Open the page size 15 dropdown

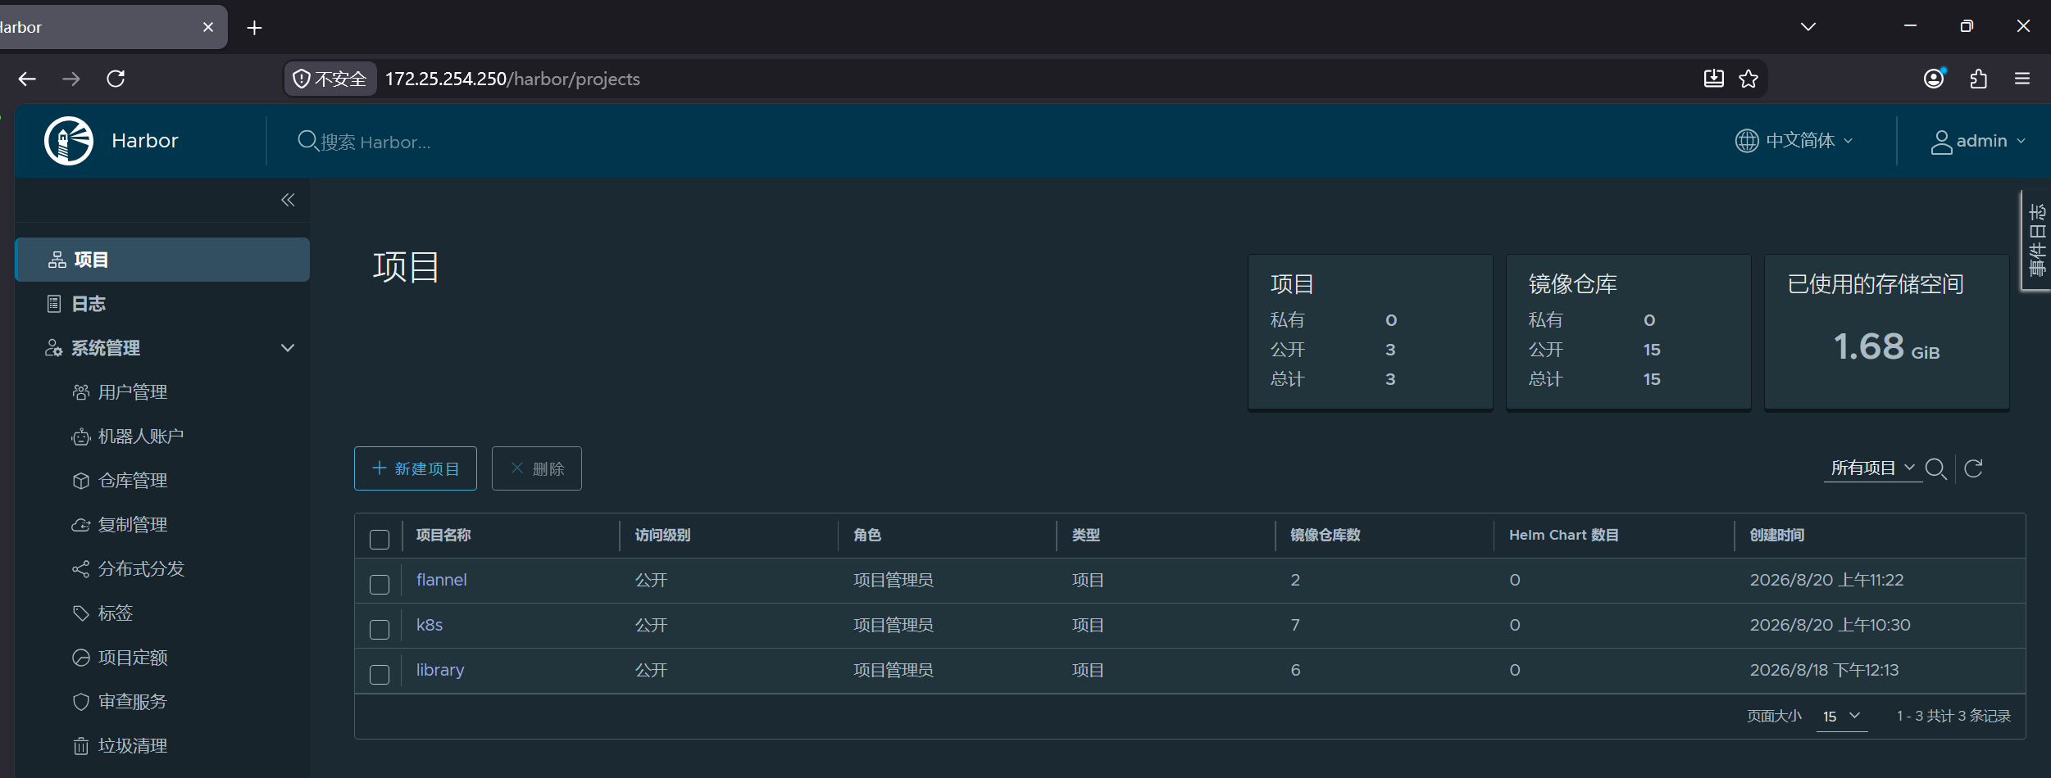pos(1841,716)
